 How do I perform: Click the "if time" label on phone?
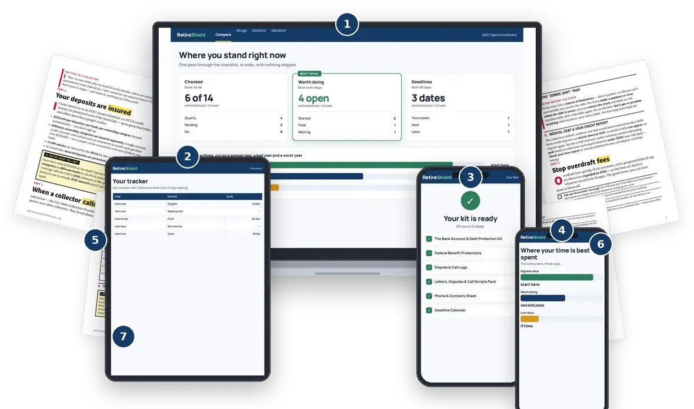(526, 326)
